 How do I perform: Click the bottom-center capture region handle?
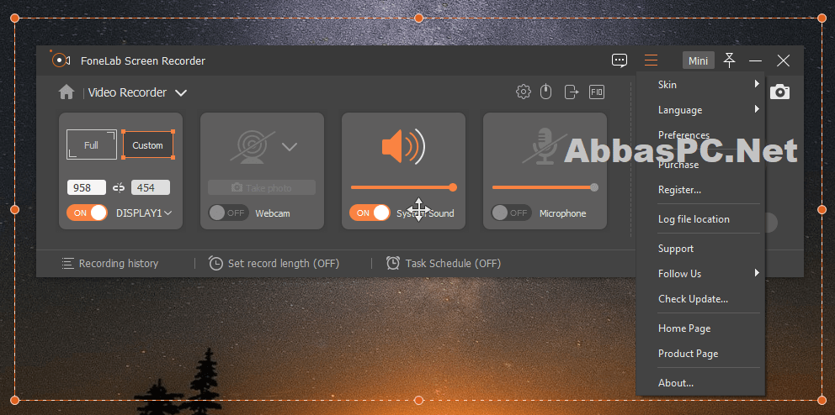[418, 400]
